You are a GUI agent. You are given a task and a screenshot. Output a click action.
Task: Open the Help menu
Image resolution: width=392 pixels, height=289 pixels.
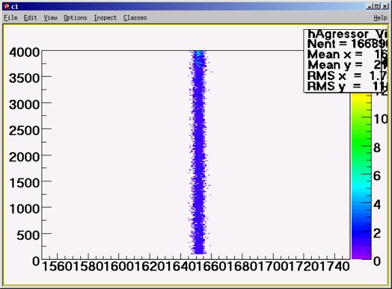(x=380, y=18)
